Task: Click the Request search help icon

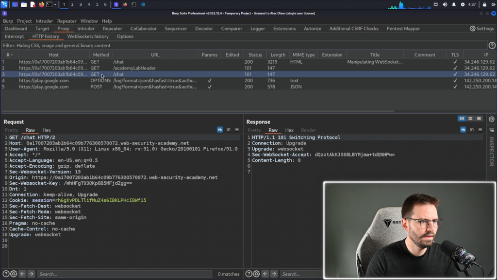Action: coord(6,274)
